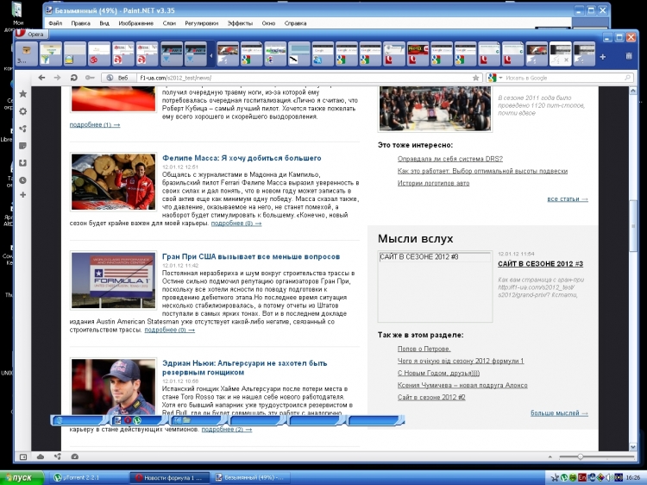Screen dimensions: 647x485
Task: Reload the page with the refresh icon
Action: pos(73,78)
